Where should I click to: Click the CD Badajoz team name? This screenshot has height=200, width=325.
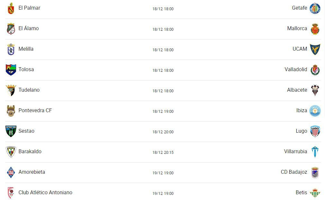pos(294,172)
